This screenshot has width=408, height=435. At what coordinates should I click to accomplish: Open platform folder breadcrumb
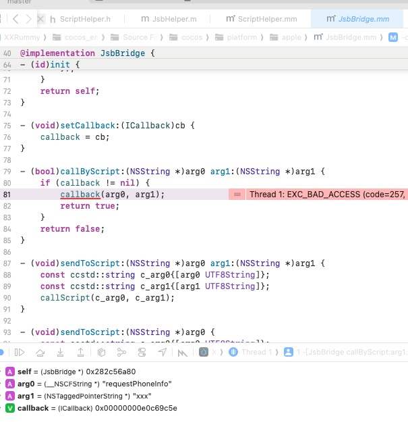click(236, 37)
